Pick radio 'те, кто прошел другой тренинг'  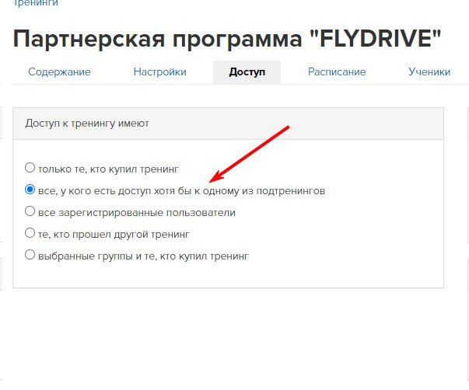coord(30,233)
